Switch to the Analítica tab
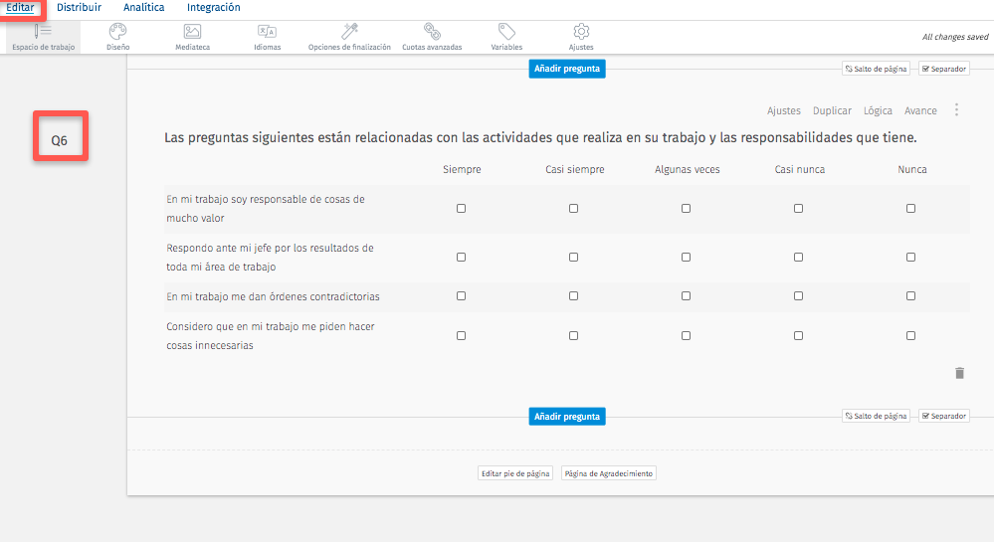The image size is (994, 542). coord(143,7)
